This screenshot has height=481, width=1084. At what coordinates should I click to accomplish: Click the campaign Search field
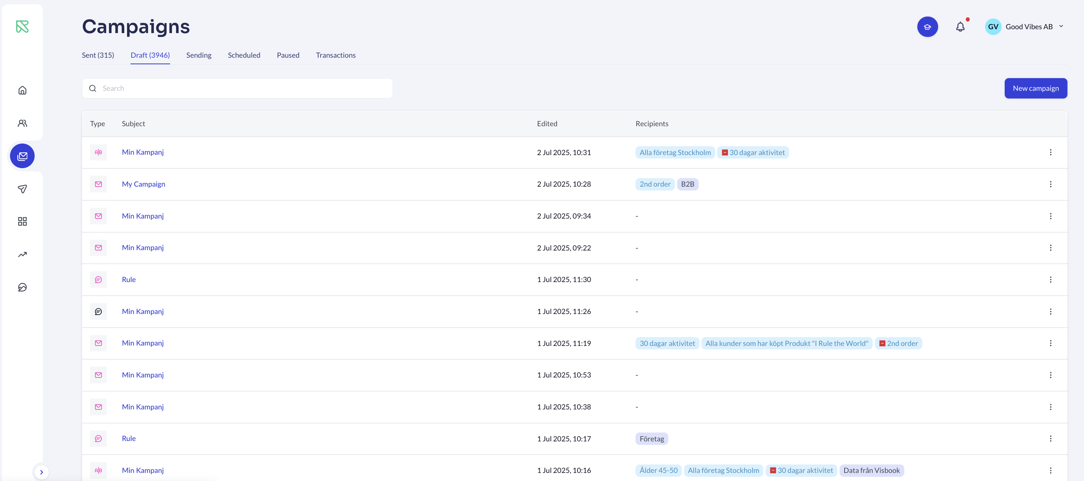244,89
